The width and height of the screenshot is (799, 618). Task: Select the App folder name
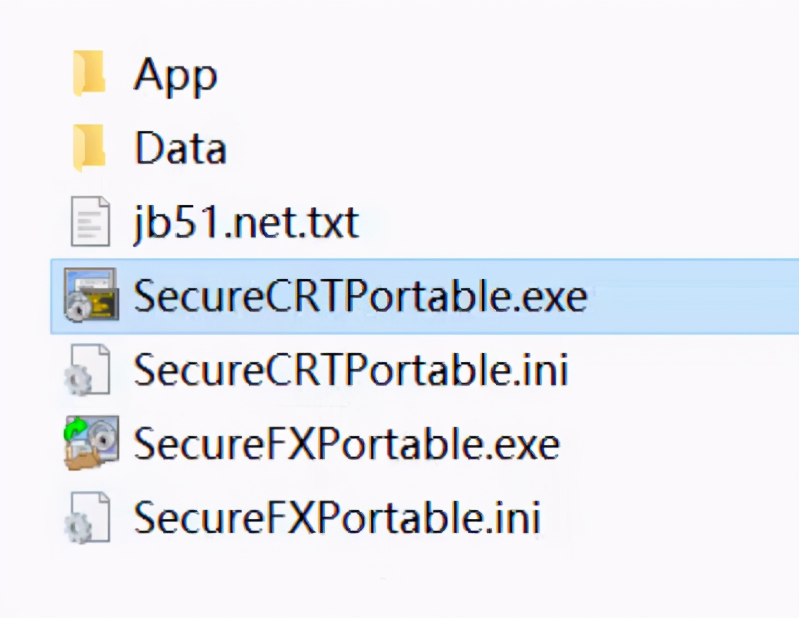(175, 76)
